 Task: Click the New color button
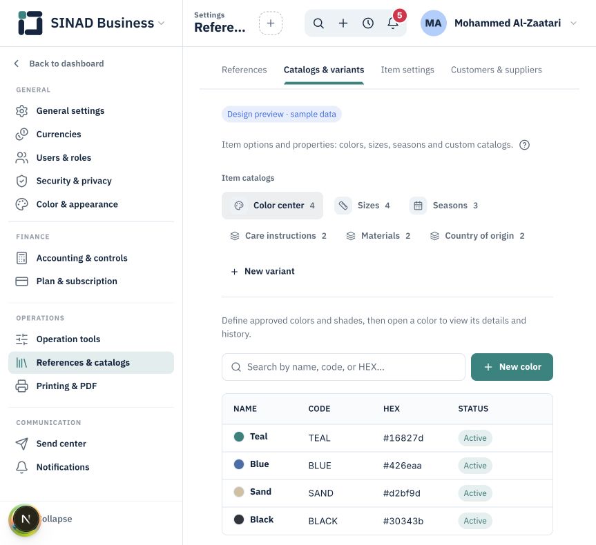512,367
